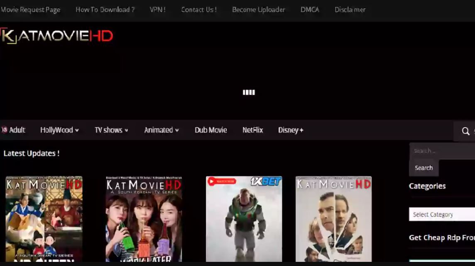Screen dimensions: 475x266
Task: Click the Watch Now play badge
Action: (222, 181)
